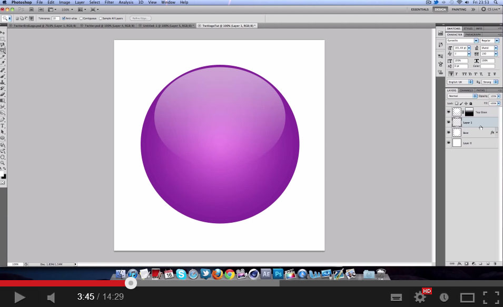Select the Magic Wand tool

[x=3, y=51]
